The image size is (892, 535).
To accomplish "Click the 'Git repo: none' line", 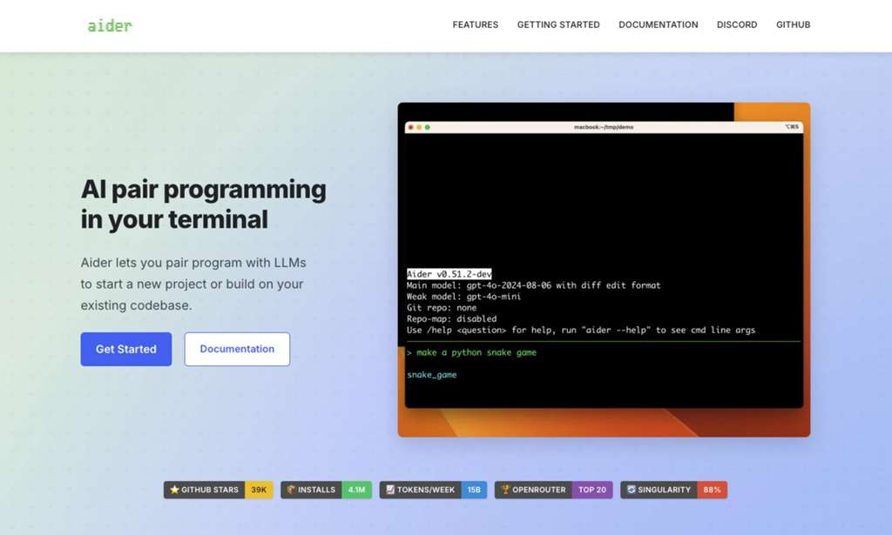I will click(x=442, y=307).
